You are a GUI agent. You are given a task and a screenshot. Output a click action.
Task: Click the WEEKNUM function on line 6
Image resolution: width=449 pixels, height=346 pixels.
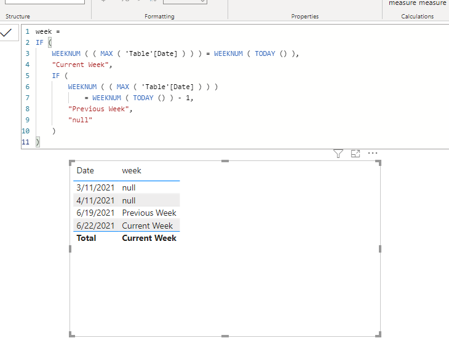(82, 87)
